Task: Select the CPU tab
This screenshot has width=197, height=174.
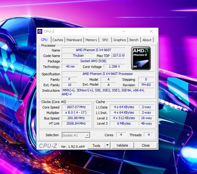Action: [44, 40]
